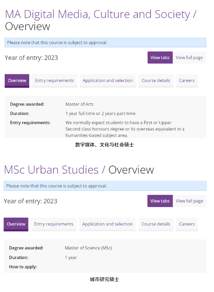Viewport: 214px width, 292px height.
Task: Click the Master of Arts degree awarded text
Action: pyautogui.click(x=80, y=104)
